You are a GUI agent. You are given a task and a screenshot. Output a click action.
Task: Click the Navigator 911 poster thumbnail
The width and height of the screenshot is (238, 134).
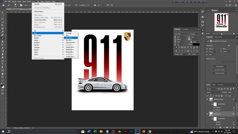point(221,22)
